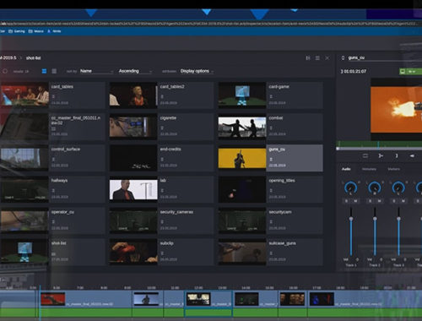Toggle the browse panel split layout icon
Viewport: 422px width, 321px height.
[308, 58]
